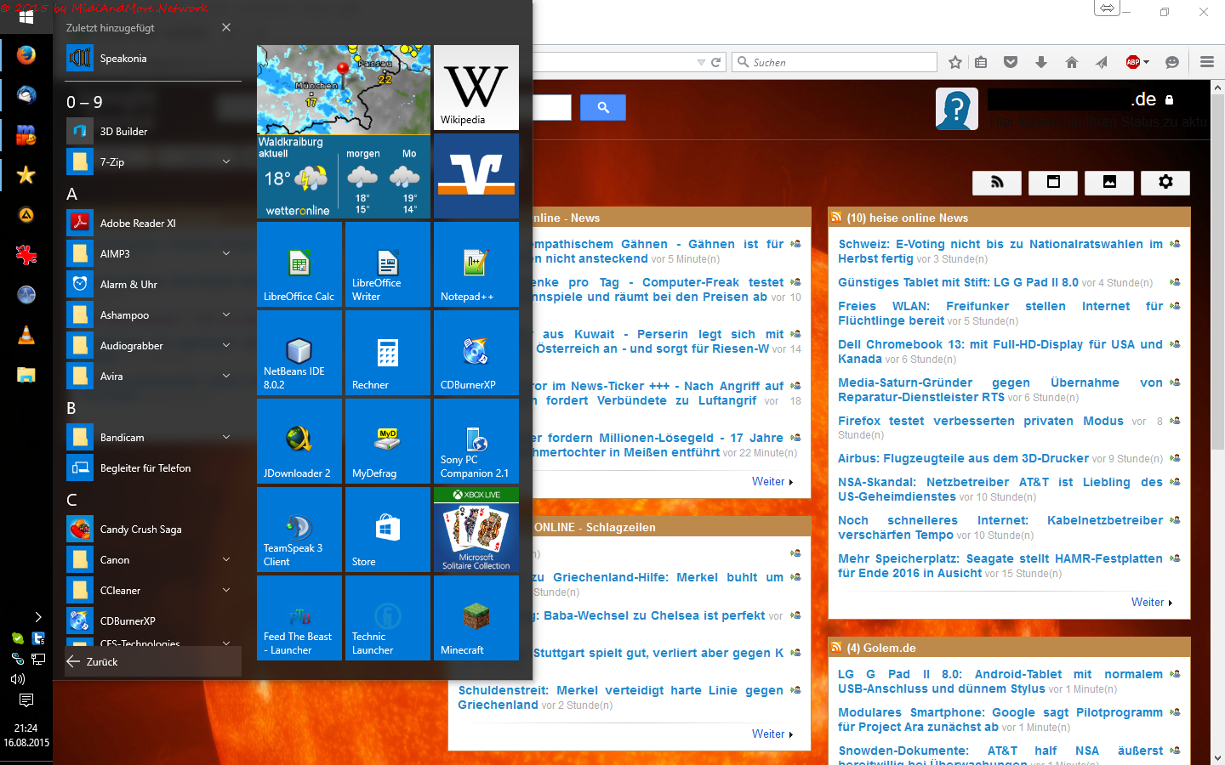Open the Wikipedia tile
This screenshot has width=1225, height=765.
point(476,88)
